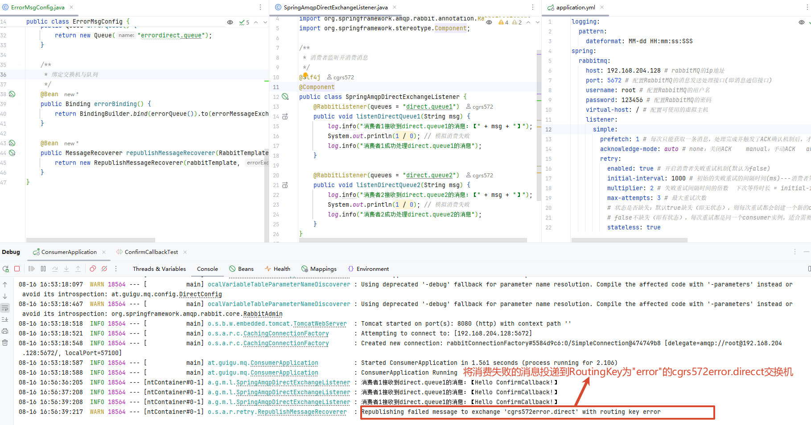Stop the running debug process
Screen dimensions: 811x425
17,269
